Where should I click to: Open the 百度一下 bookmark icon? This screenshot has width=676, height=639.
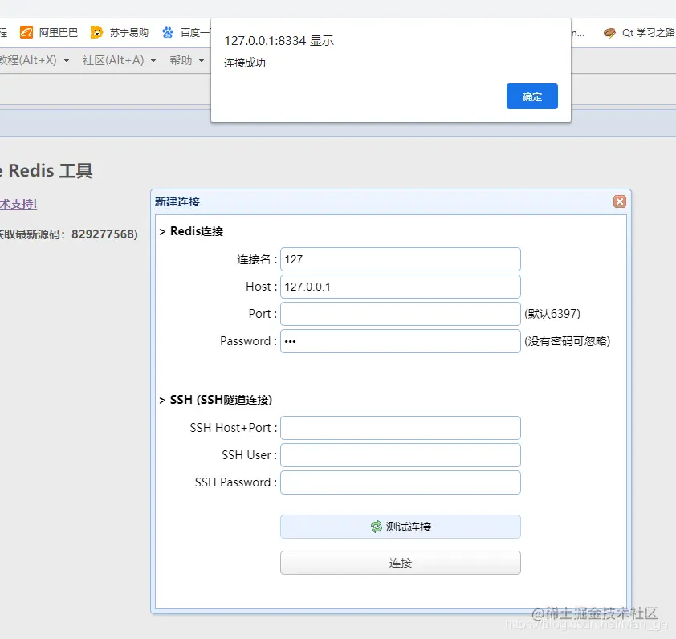pyautogui.click(x=167, y=32)
